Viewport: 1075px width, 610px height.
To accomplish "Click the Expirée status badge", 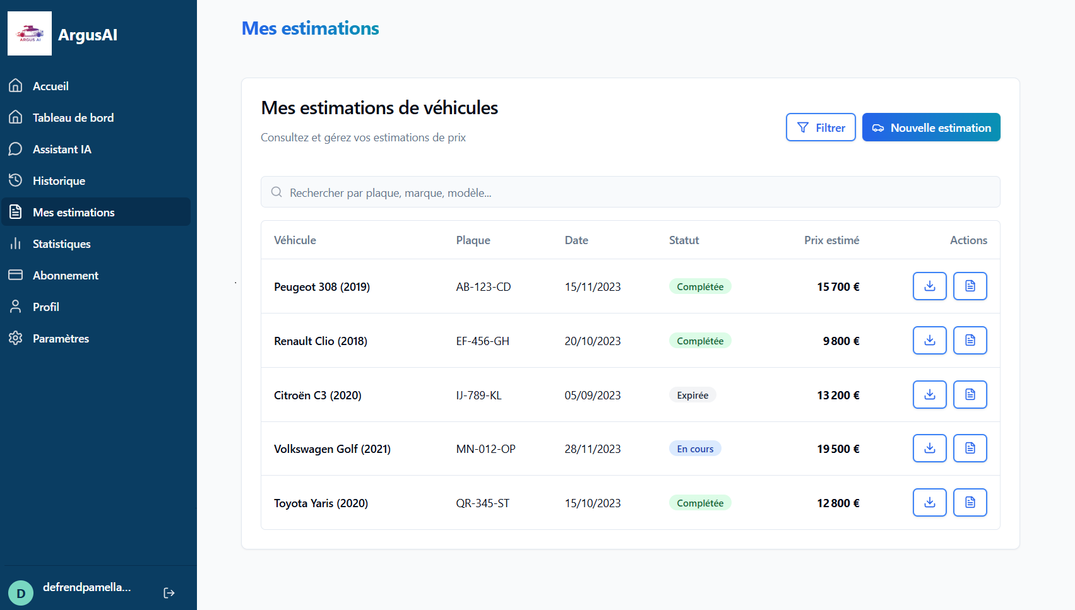I will tap(692, 395).
